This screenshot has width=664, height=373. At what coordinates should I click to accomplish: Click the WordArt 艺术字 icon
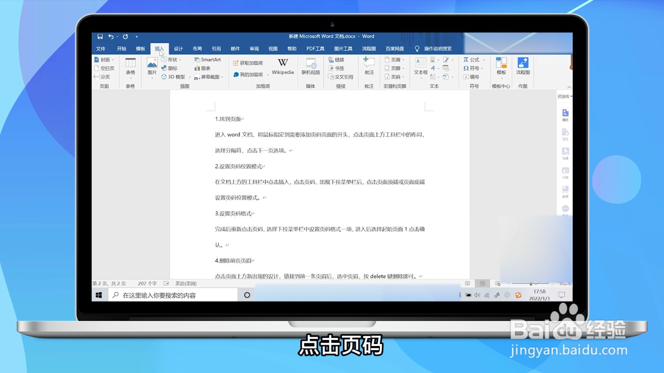click(x=433, y=68)
